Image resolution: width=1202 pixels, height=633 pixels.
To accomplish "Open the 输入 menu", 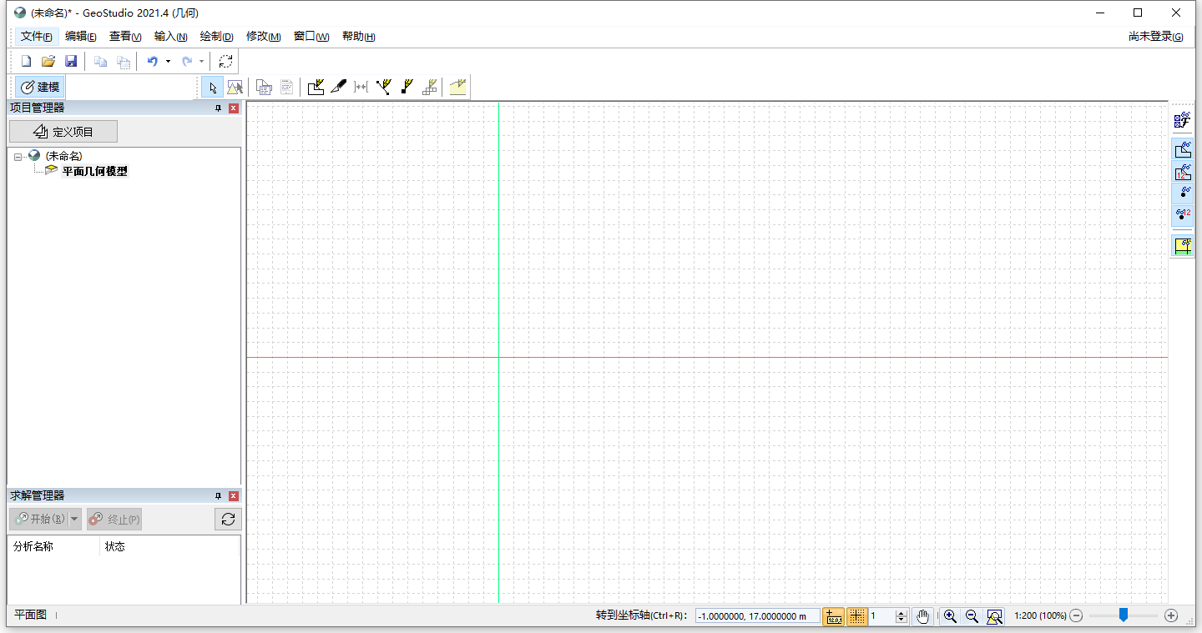I will coord(170,37).
